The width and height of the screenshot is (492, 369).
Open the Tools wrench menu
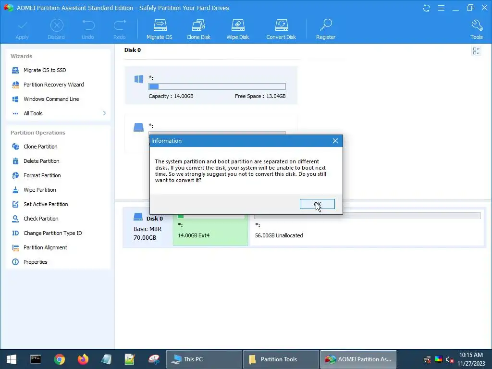[476, 29]
